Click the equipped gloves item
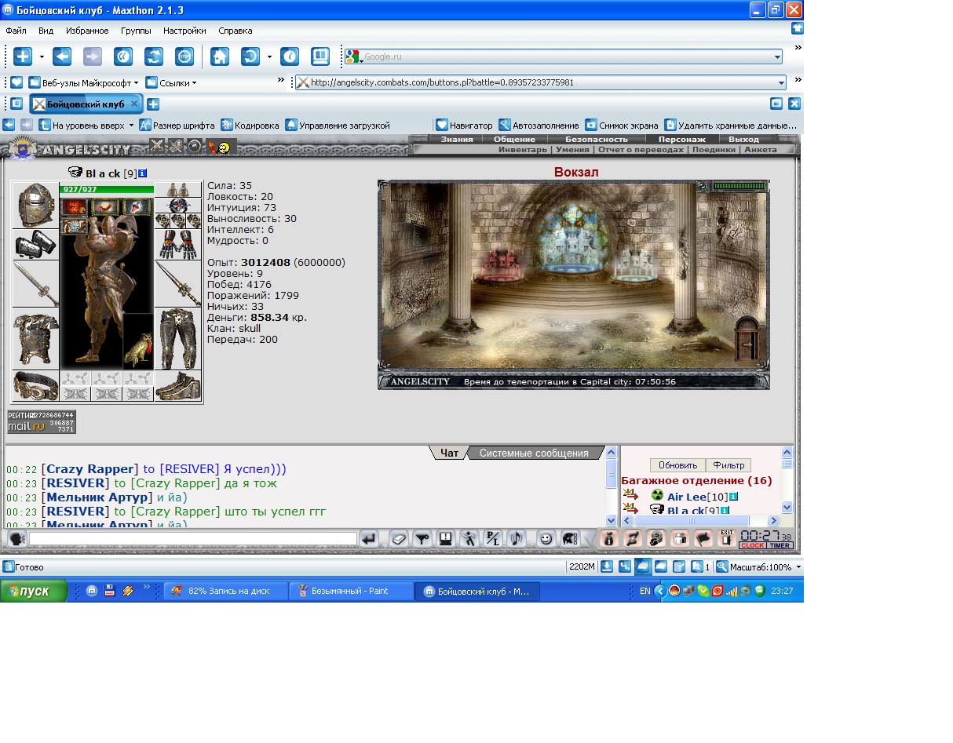 tap(178, 244)
